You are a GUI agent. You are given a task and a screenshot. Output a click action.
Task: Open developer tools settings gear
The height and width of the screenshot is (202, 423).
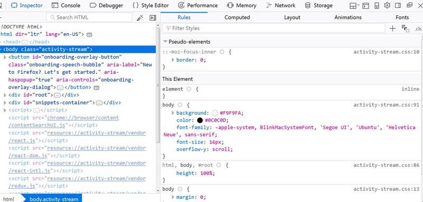387,5
